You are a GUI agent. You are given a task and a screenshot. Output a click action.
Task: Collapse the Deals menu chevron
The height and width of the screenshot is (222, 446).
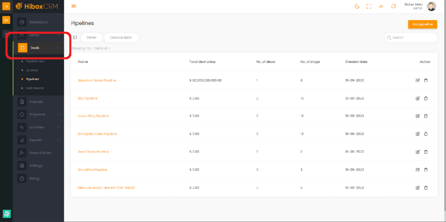(x=58, y=48)
